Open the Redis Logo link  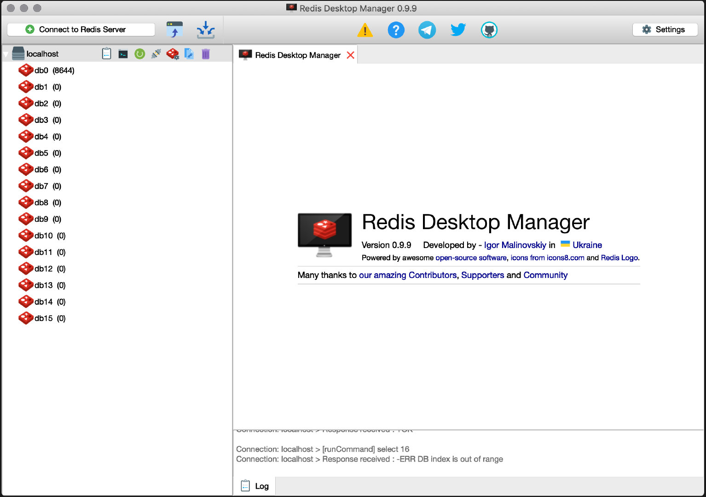click(619, 258)
